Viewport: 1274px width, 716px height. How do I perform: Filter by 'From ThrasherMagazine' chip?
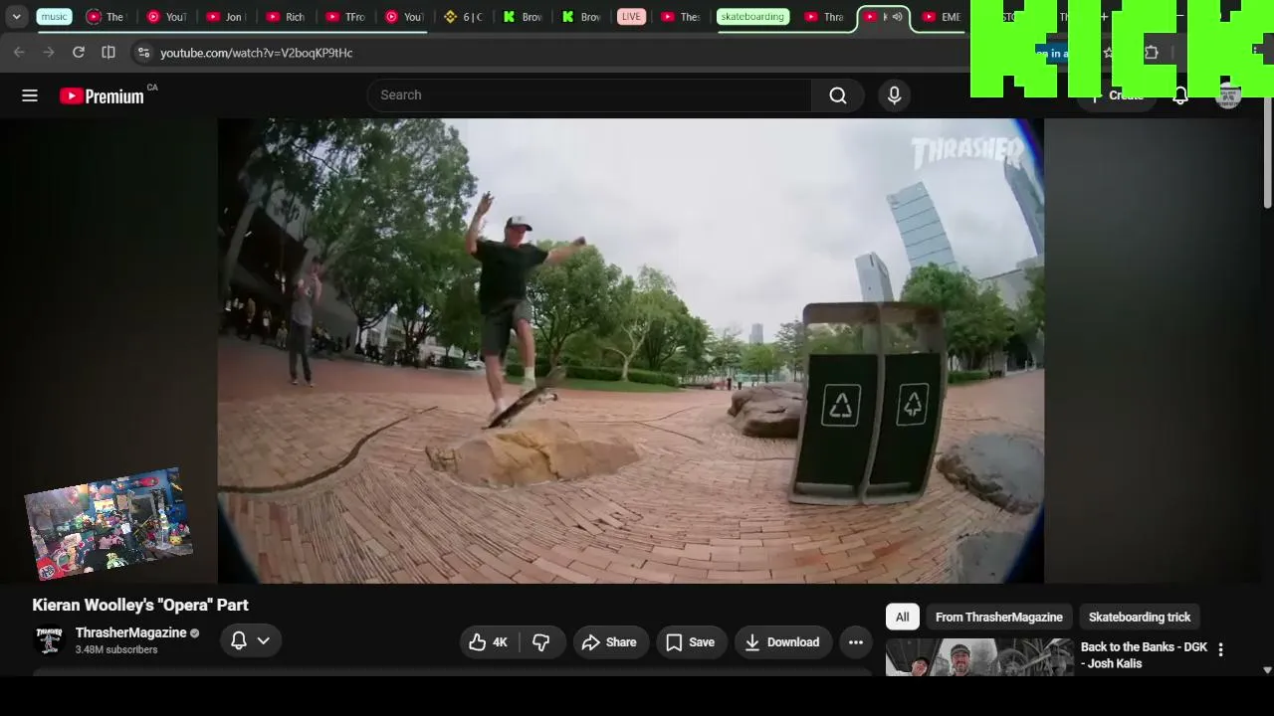(999, 617)
